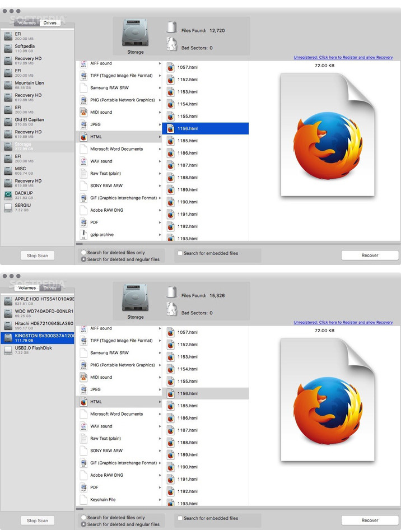Expand Samsung RAW SRW arrow in top window
The height and width of the screenshot is (530, 401).
pos(160,87)
